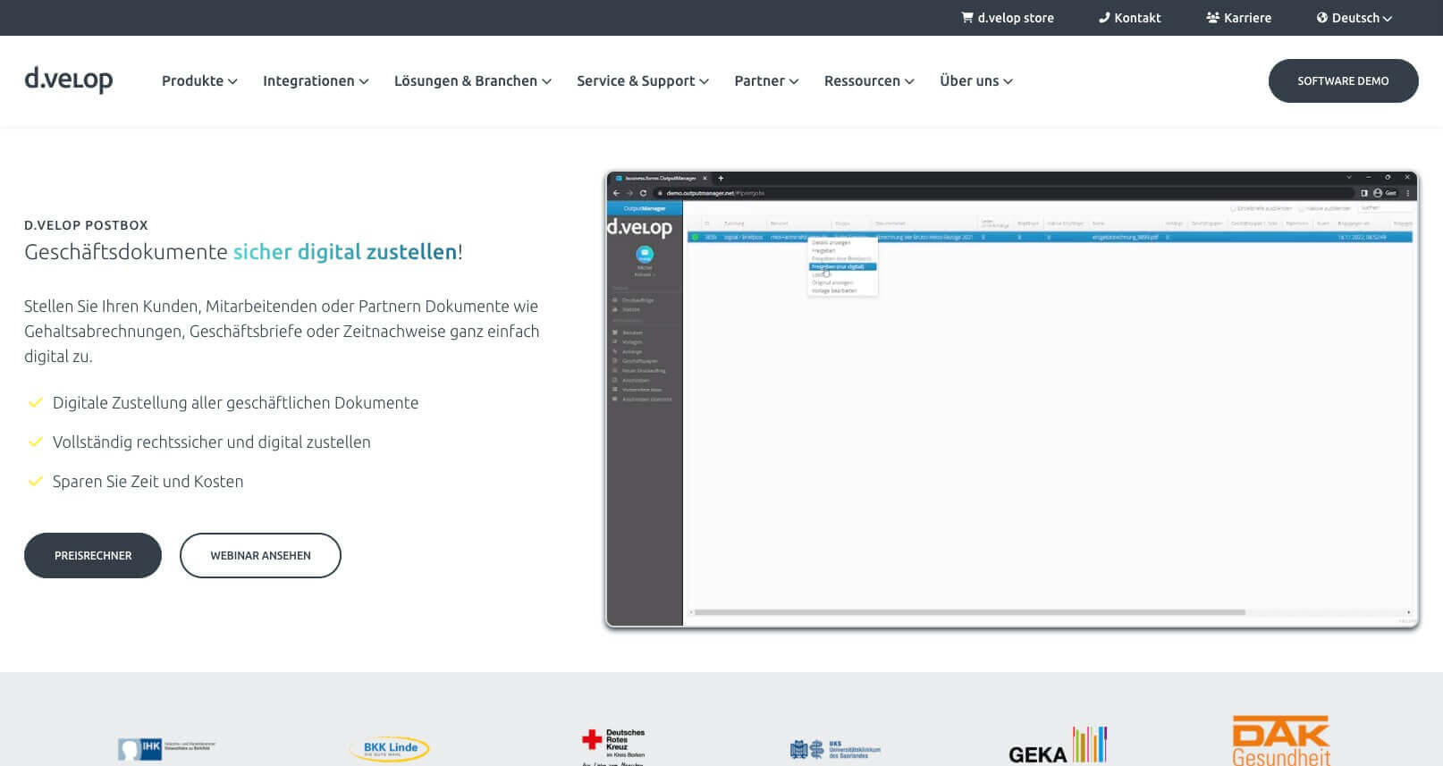Click the heading 'Geschäftsdokumente sicher digital zustellen!'
The image size is (1443, 766).
click(243, 252)
